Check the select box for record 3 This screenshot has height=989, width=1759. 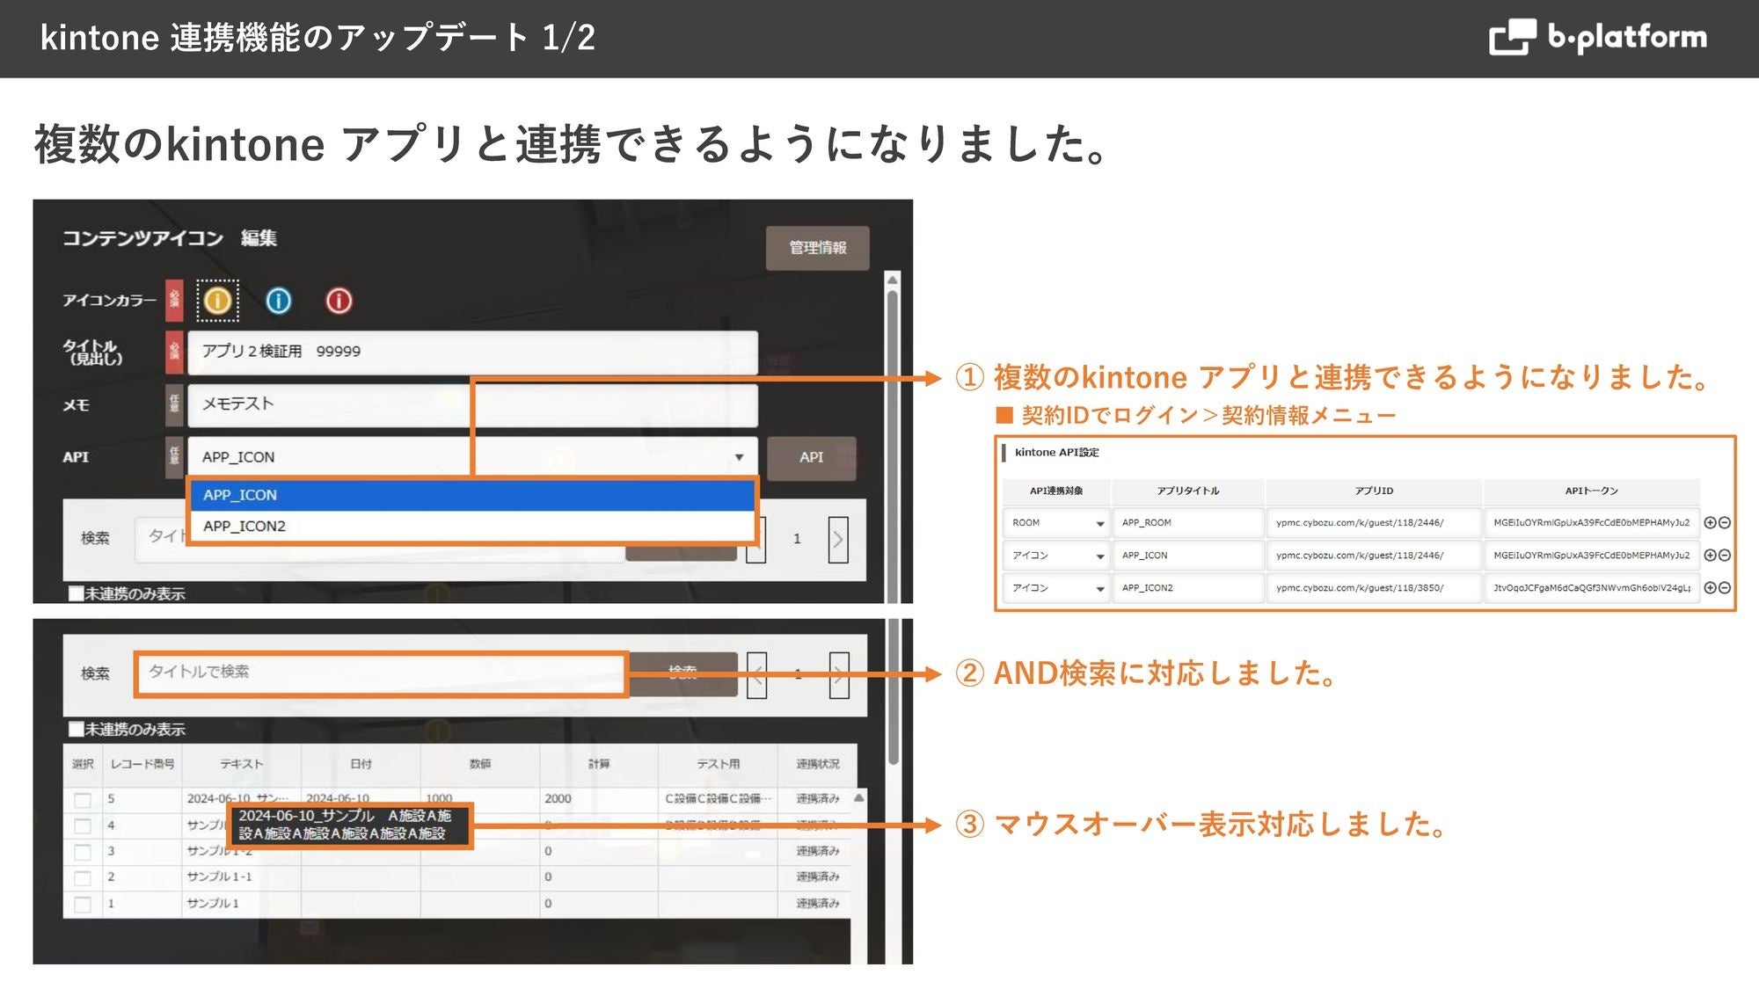coord(83,852)
